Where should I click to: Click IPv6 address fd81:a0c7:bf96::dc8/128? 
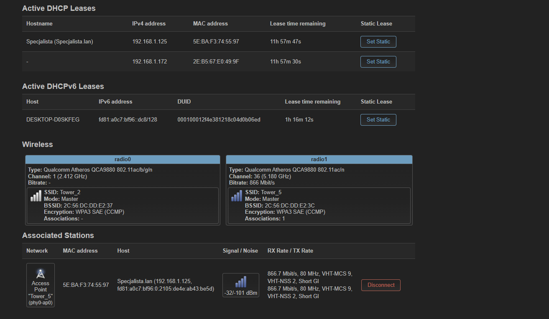coord(128,120)
